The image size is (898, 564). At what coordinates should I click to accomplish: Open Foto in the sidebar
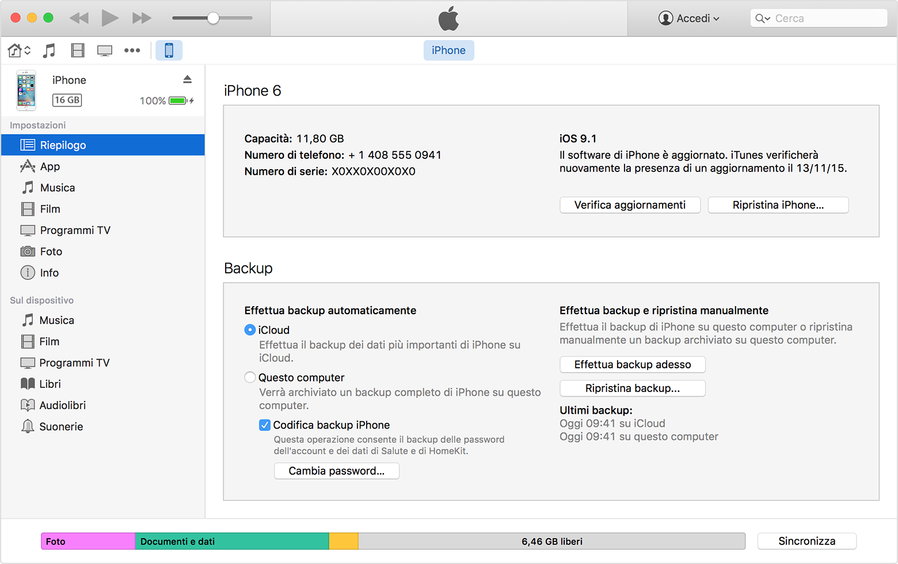pyautogui.click(x=103, y=251)
